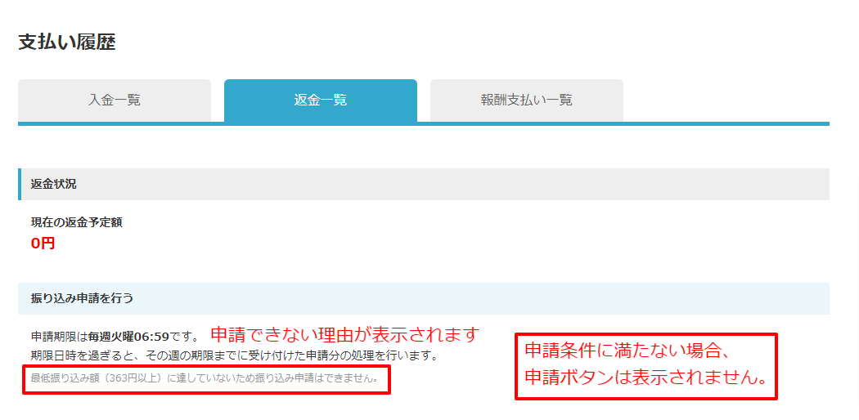Click the 返金状況 section header
Image resolution: width=859 pixels, height=420 pixels.
[424, 185]
